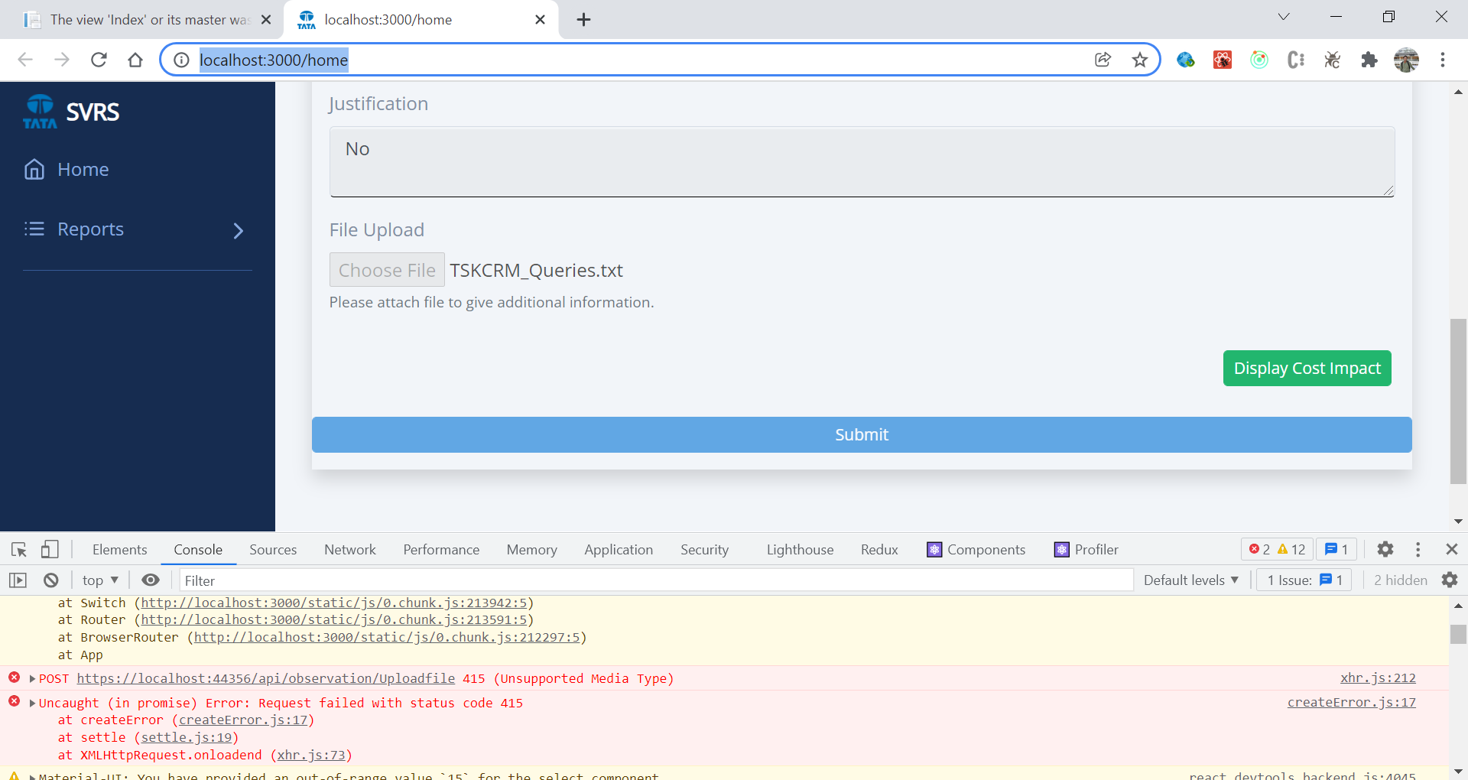Image resolution: width=1468 pixels, height=780 pixels.
Task: Open the Chrome three-dot menu
Action: 1443,60
